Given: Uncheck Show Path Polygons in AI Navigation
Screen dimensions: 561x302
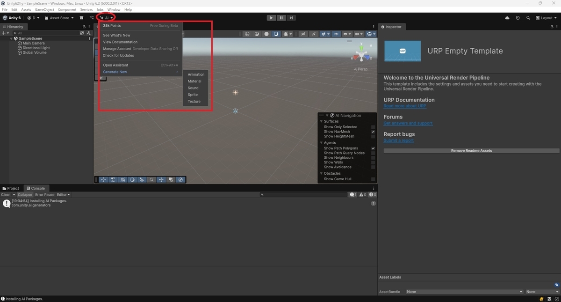Looking at the screenshot, I should pyautogui.click(x=373, y=148).
